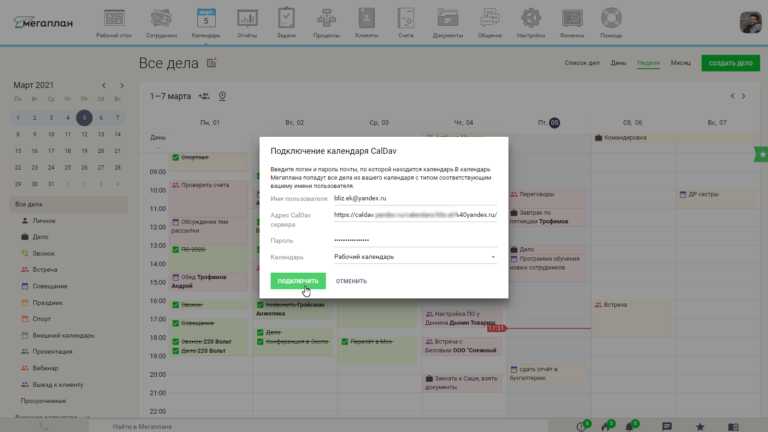Toggle the ПО 2020 task checkbox
Screen dimensions: 768x432
click(176, 250)
